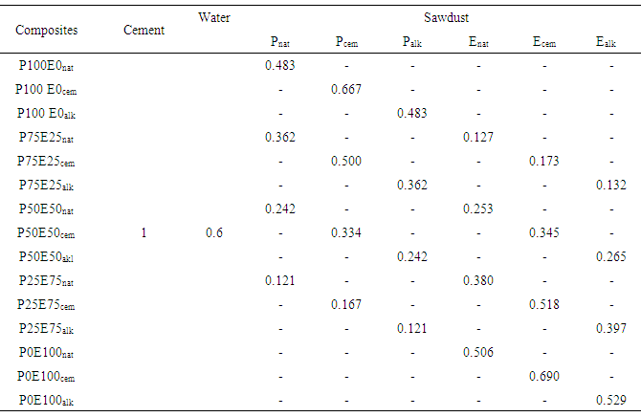Select the P0E100alk row label

(x=48, y=399)
